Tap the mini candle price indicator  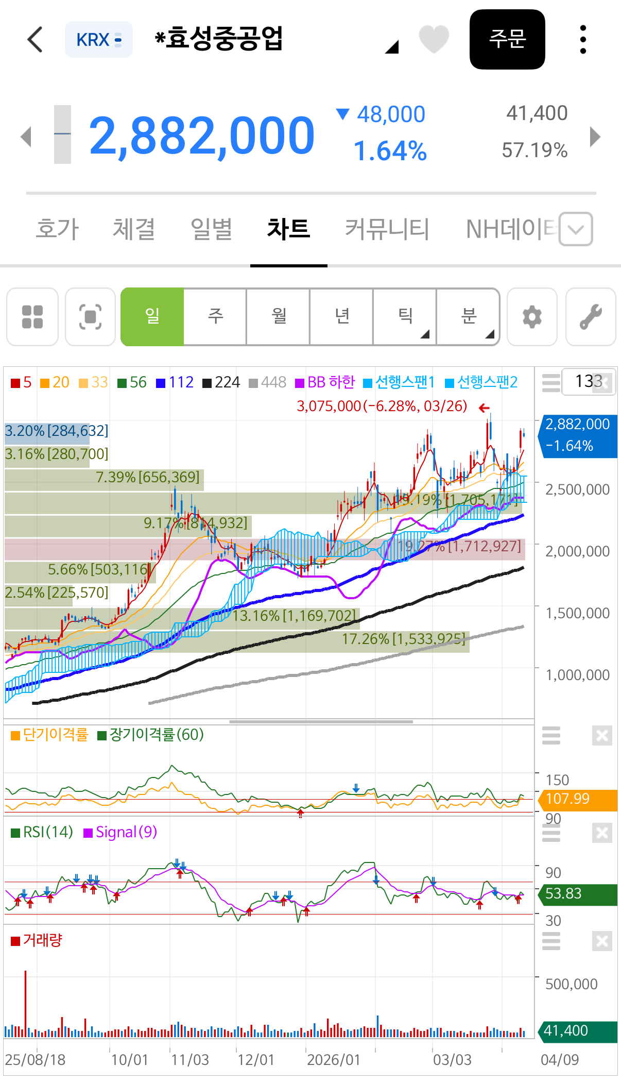point(62,134)
